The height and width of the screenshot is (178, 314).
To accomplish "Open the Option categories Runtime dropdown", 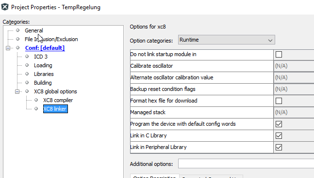I will [x=227, y=40].
